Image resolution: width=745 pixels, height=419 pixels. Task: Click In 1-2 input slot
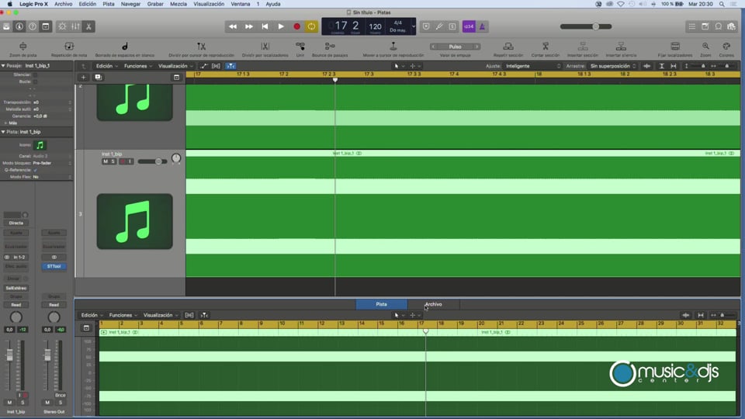[19, 257]
